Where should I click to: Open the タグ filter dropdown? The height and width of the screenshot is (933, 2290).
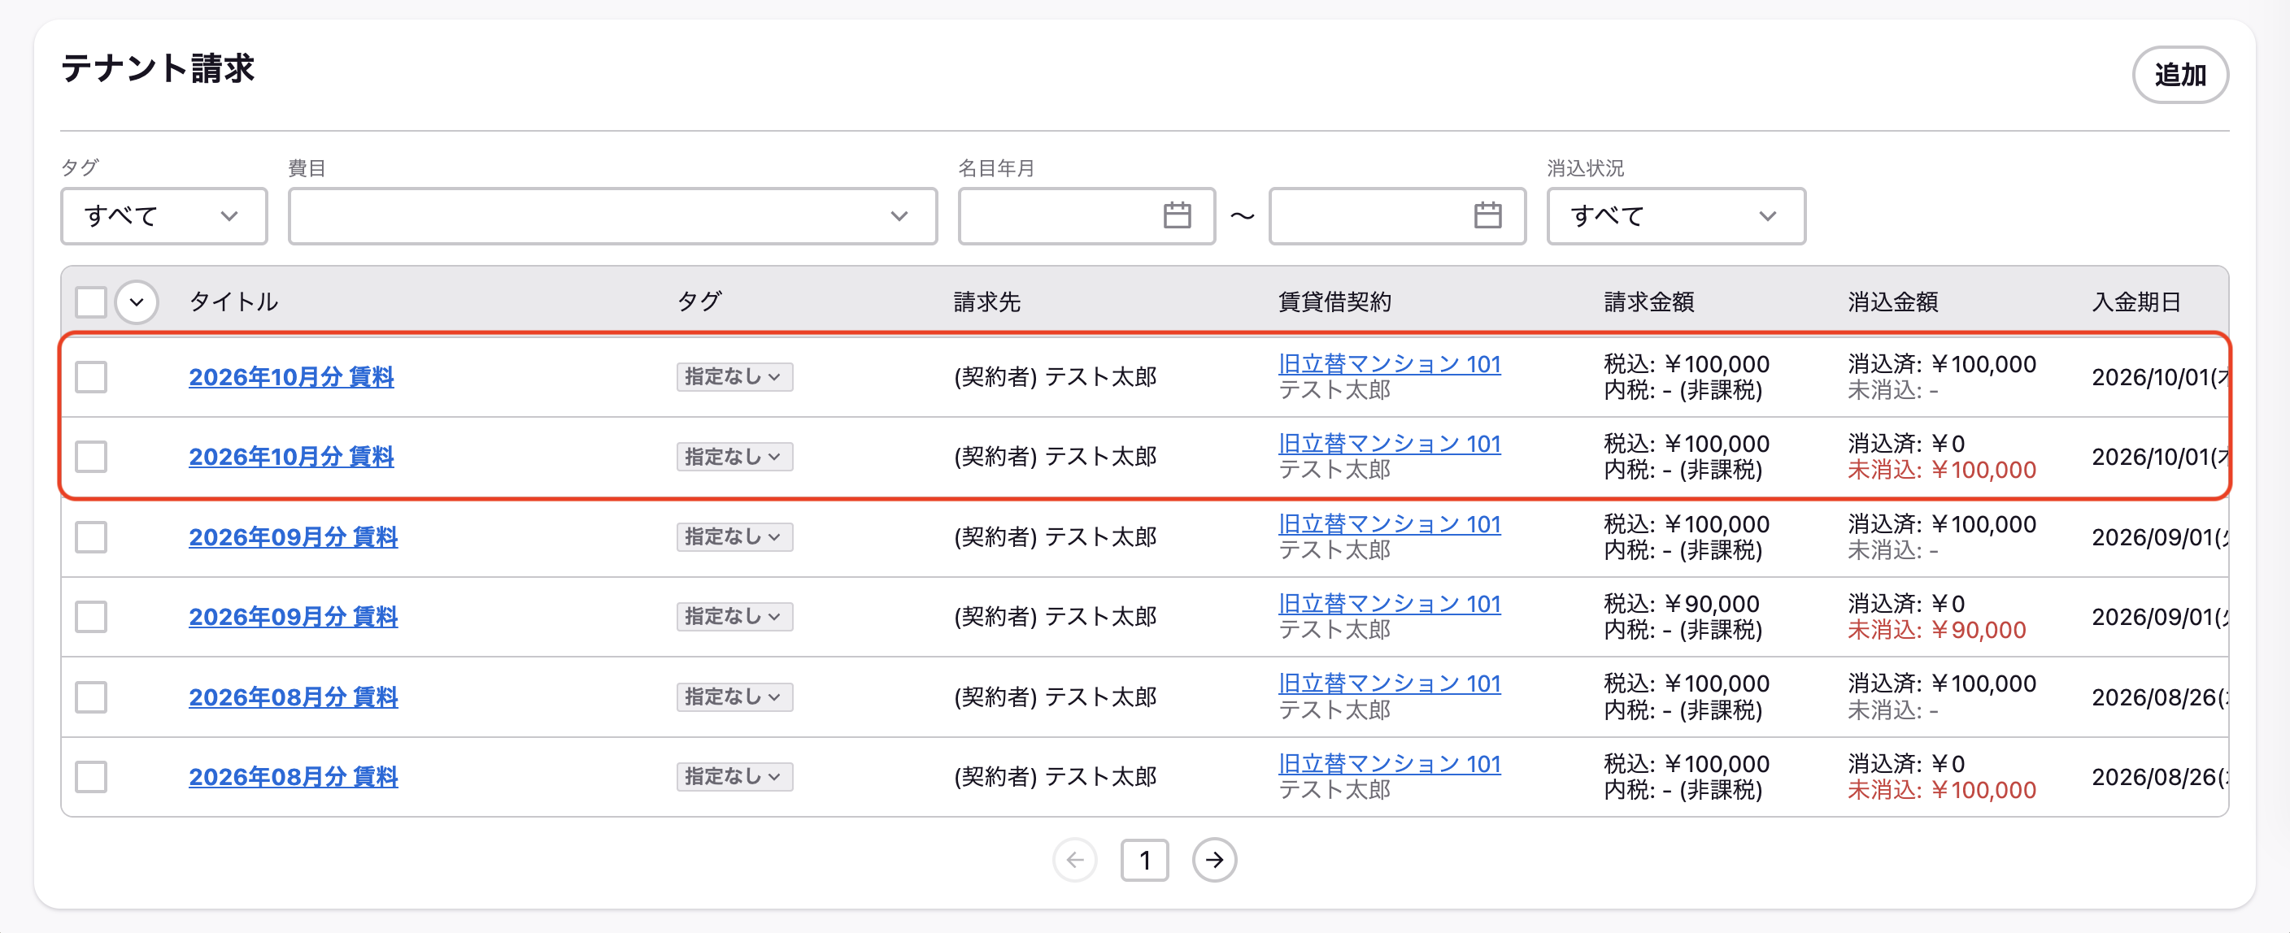[163, 215]
